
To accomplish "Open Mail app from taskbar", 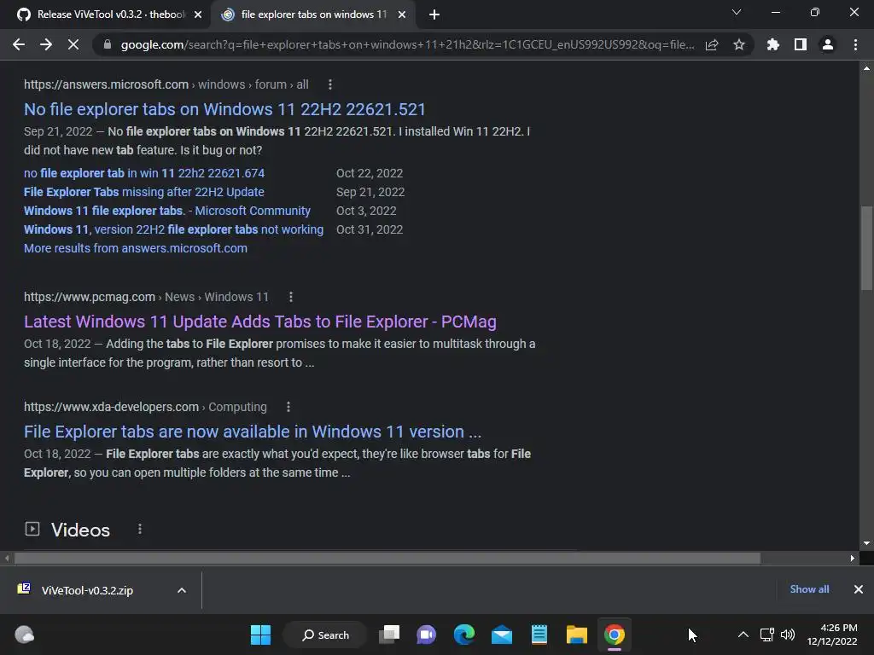I will 502,635.
